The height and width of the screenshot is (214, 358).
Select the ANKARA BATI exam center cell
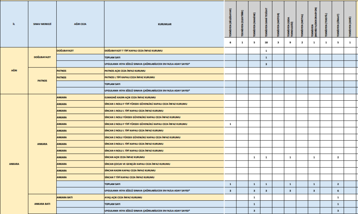(42, 204)
